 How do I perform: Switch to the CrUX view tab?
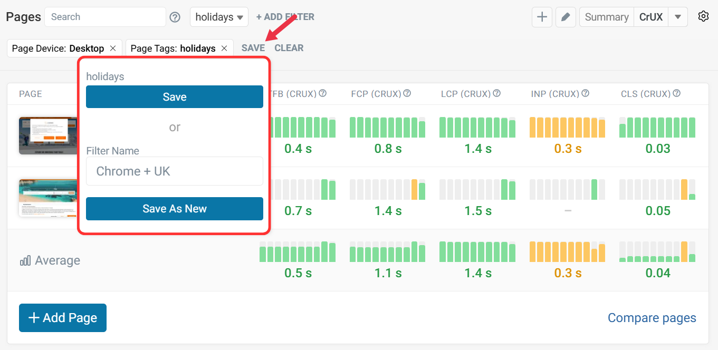tap(651, 17)
